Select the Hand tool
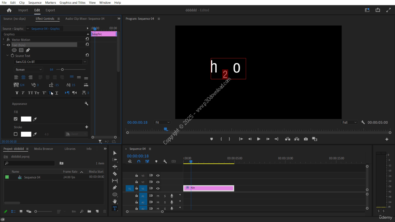Screen dimensions: 395x222 (115, 202)
